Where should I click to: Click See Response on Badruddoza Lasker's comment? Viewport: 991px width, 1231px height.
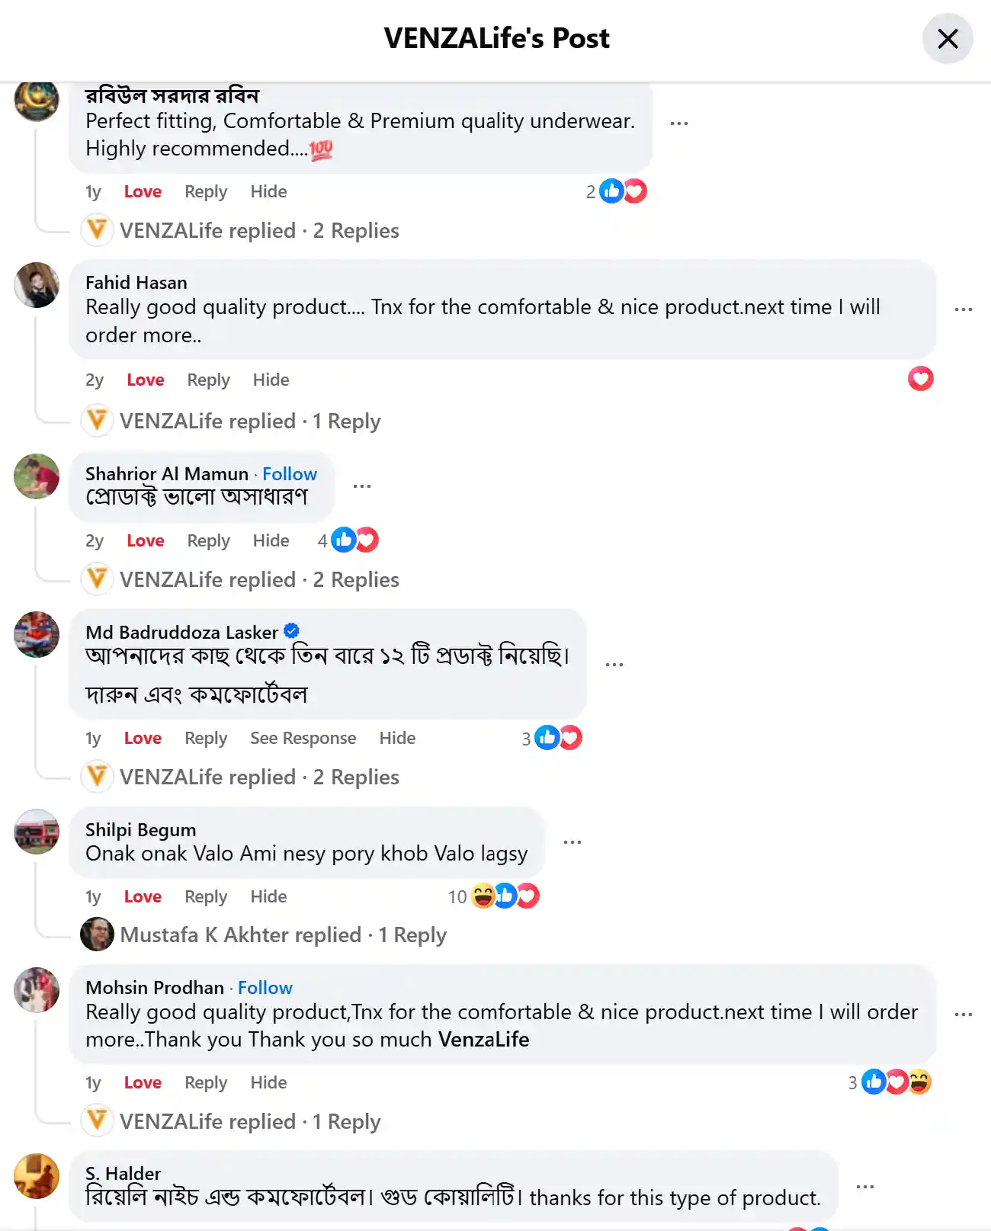[x=303, y=738]
